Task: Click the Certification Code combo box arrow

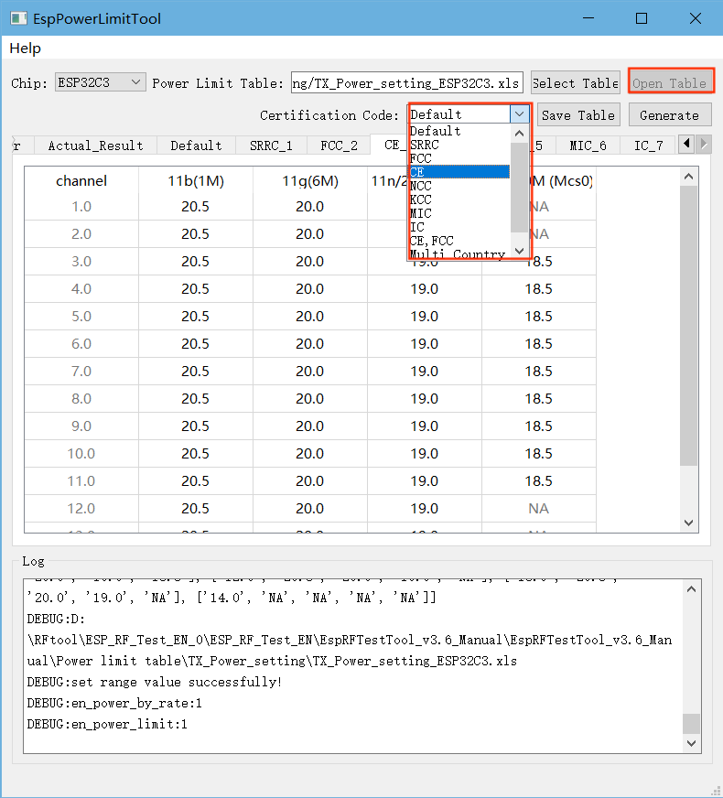Action: pyautogui.click(x=520, y=114)
